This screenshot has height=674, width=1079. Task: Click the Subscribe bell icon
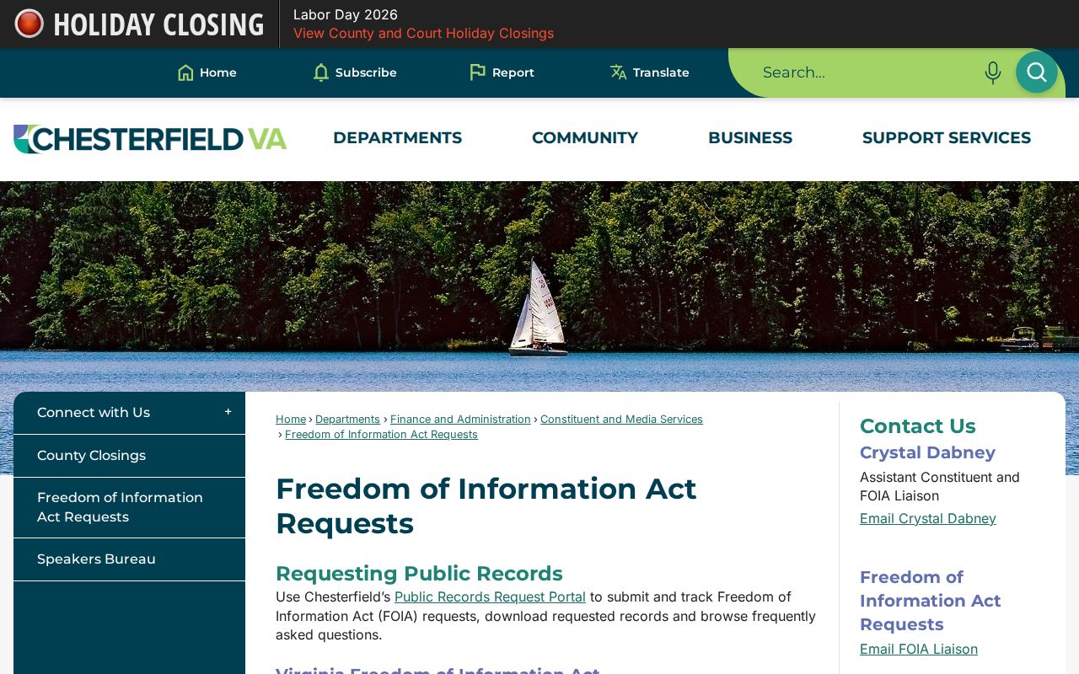(321, 72)
